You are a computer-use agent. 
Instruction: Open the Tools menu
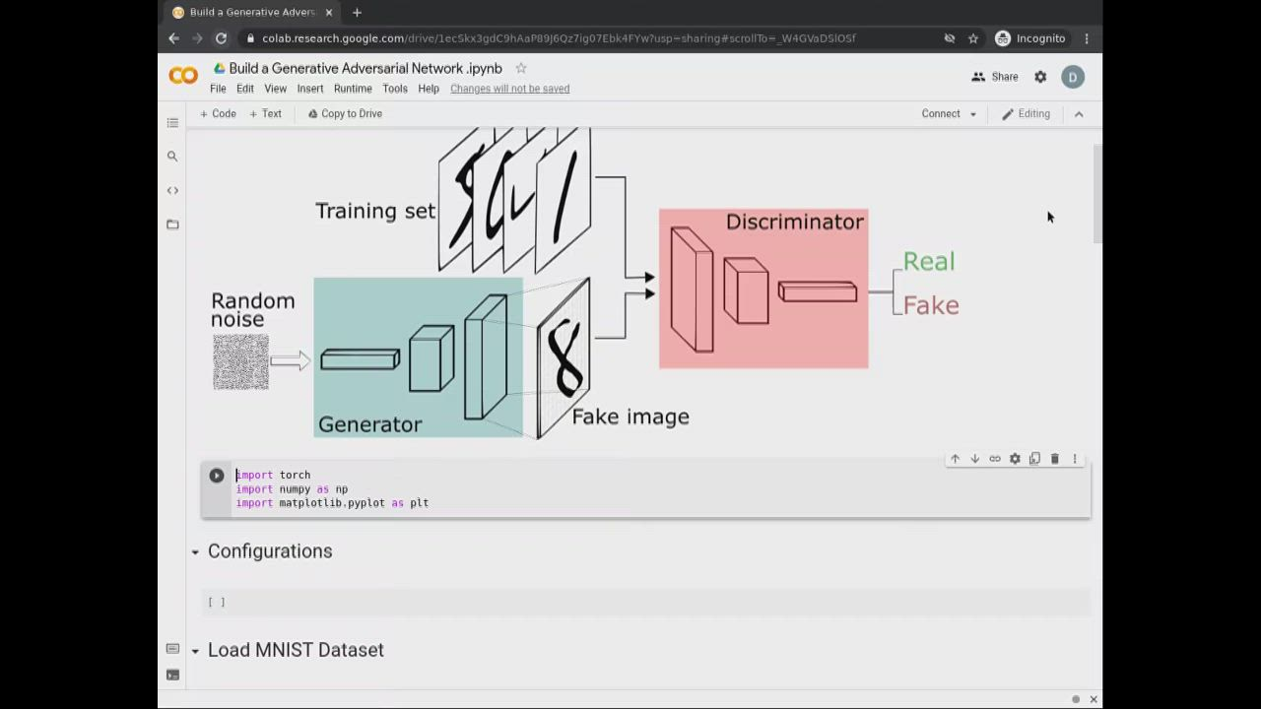pyautogui.click(x=395, y=89)
